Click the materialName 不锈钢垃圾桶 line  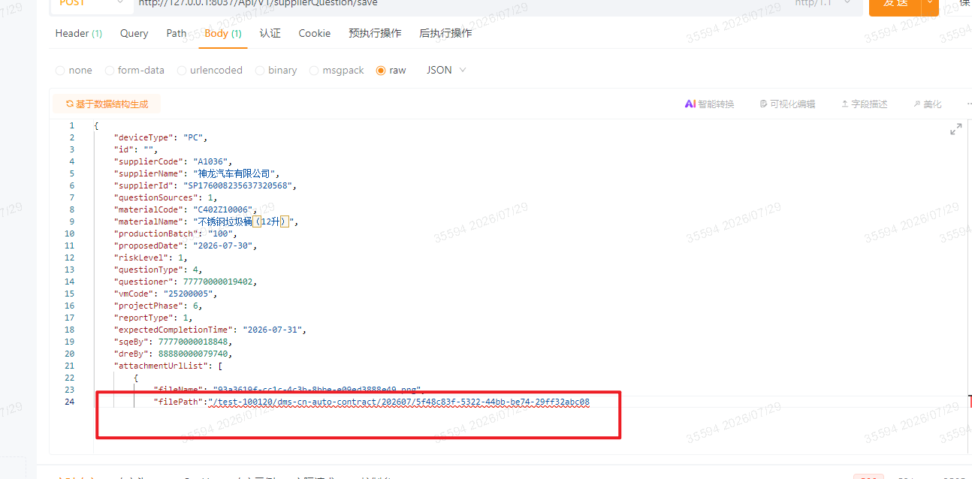206,221
